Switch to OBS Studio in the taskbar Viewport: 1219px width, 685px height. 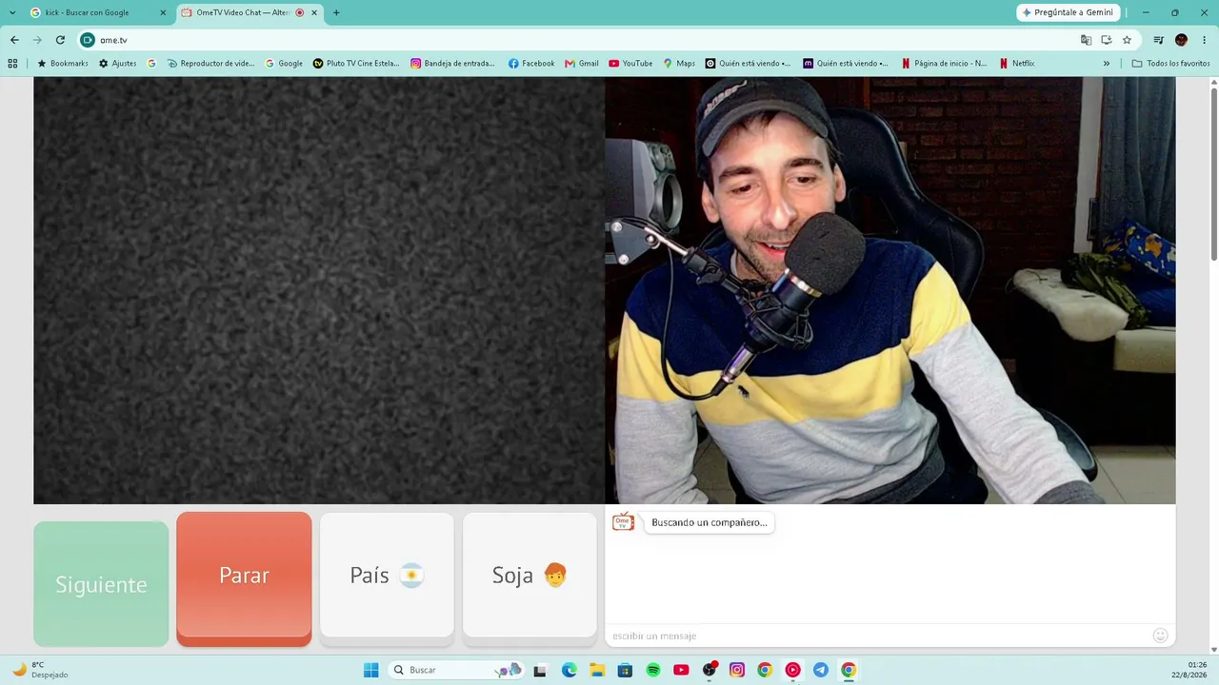709,670
